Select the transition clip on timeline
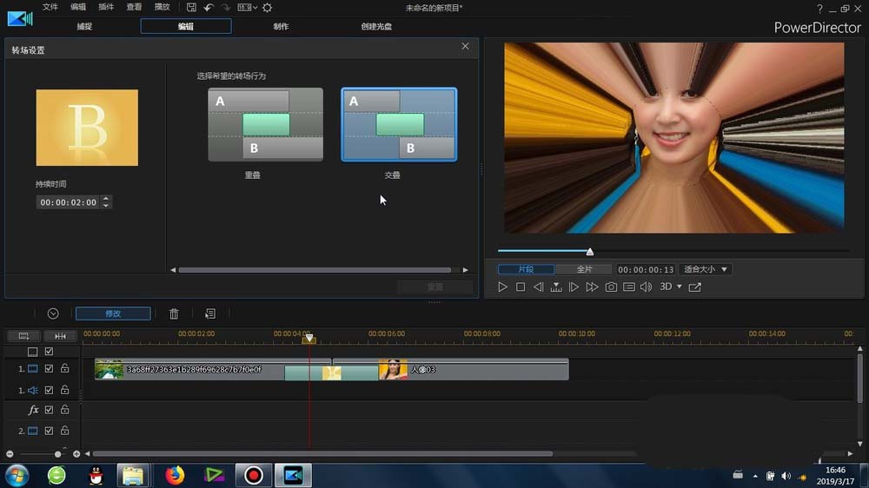The height and width of the screenshot is (488, 869). tap(331, 373)
